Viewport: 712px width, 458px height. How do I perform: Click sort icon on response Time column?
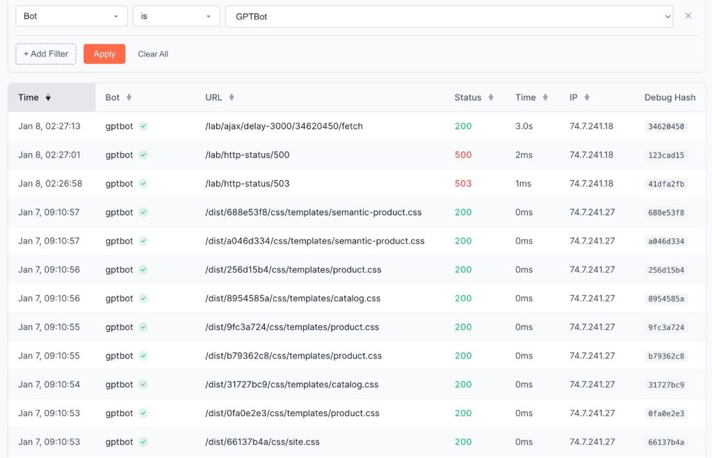545,97
